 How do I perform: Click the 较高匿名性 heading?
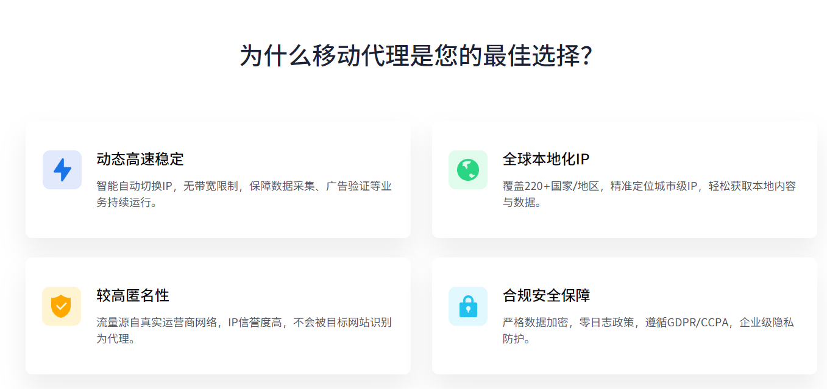(x=133, y=296)
